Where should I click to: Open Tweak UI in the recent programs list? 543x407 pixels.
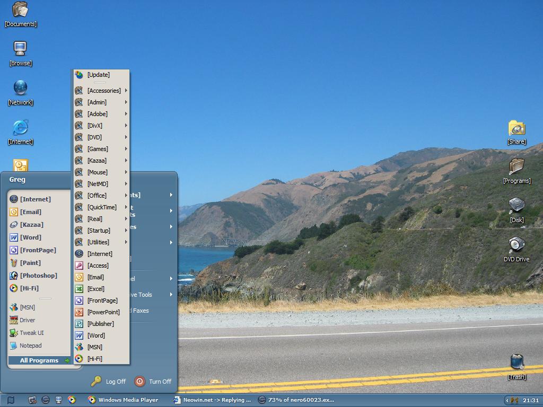click(x=39, y=333)
